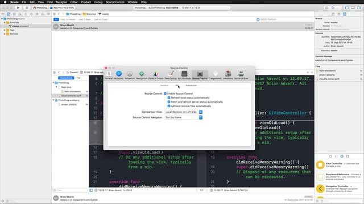364x204 pixels.
Task: Open the Issue navigator warning icon
Action: pos(26,14)
